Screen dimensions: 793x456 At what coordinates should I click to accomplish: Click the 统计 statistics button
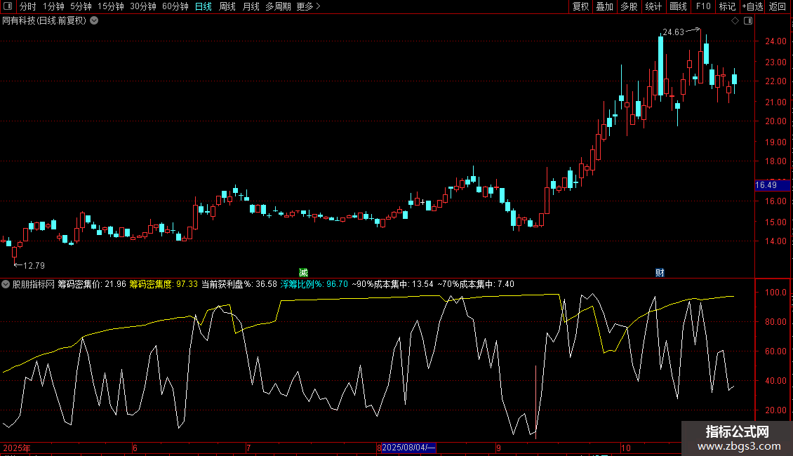[x=653, y=6]
